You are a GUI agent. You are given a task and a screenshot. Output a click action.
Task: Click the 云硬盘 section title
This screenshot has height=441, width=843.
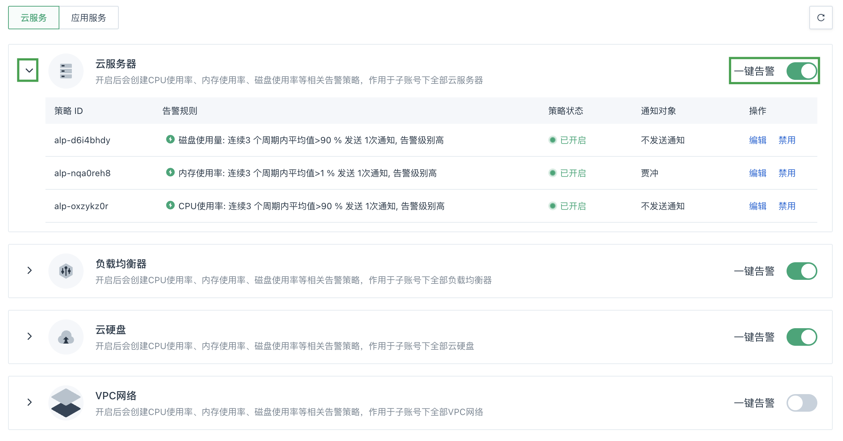pyautogui.click(x=111, y=330)
